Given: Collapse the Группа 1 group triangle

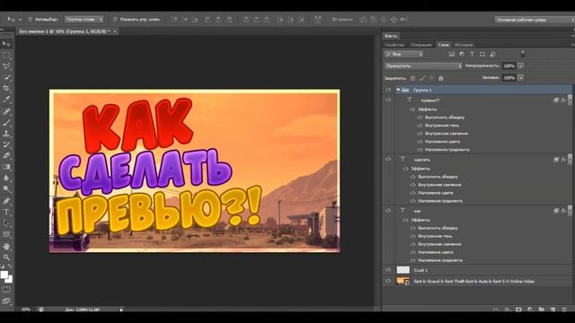Looking at the screenshot, I should 398,90.
